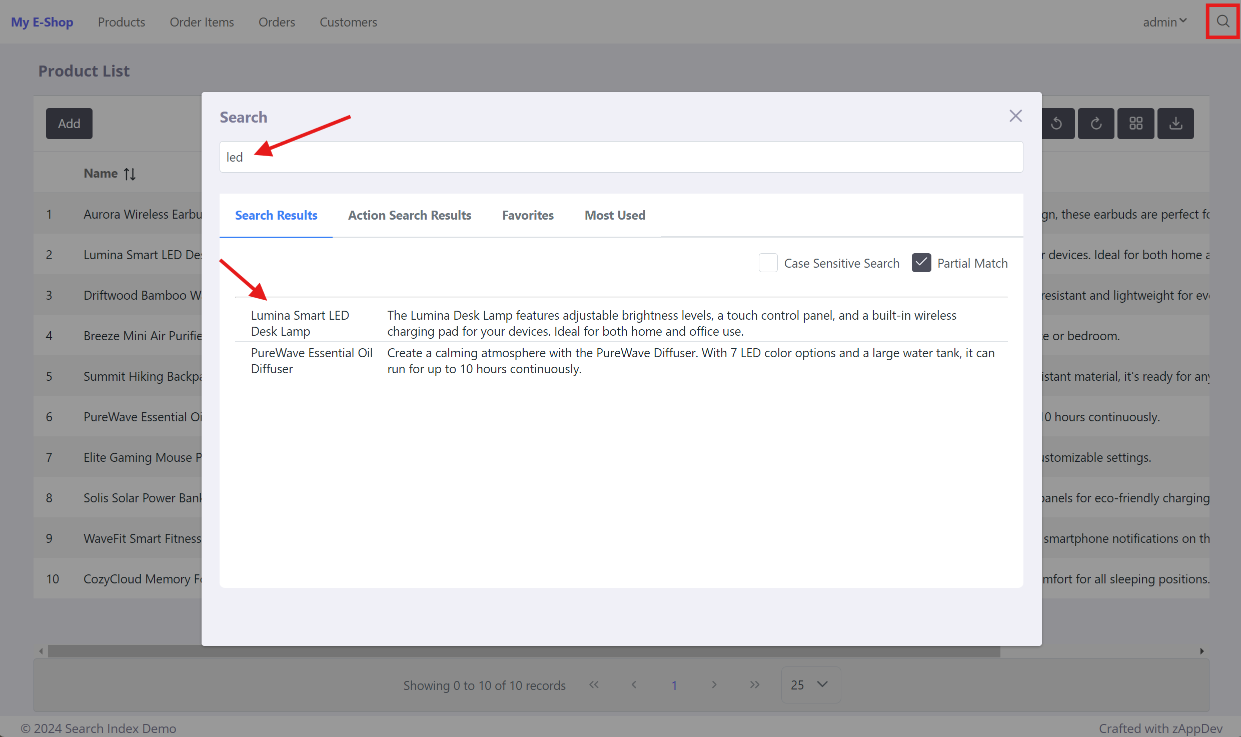This screenshot has height=737, width=1241.
Task: Open the search magnifier icon in the navbar
Action: tap(1222, 21)
